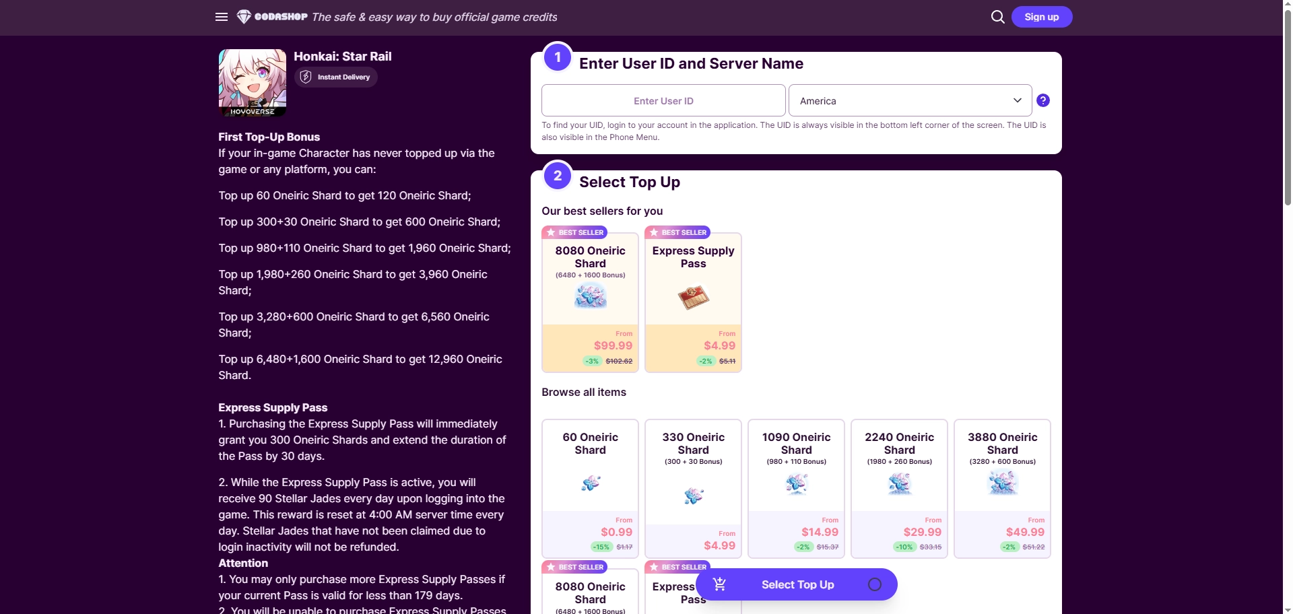The width and height of the screenshot is (1293, 614).
Task: Pick the 2240 Oneiric Shard card
Action: pyautogui.click(x=899, y=489)
